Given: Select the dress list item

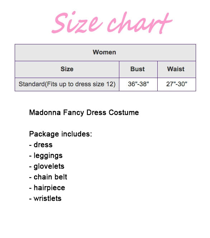Looking at the screenshot, I should [x=41, y=145].
